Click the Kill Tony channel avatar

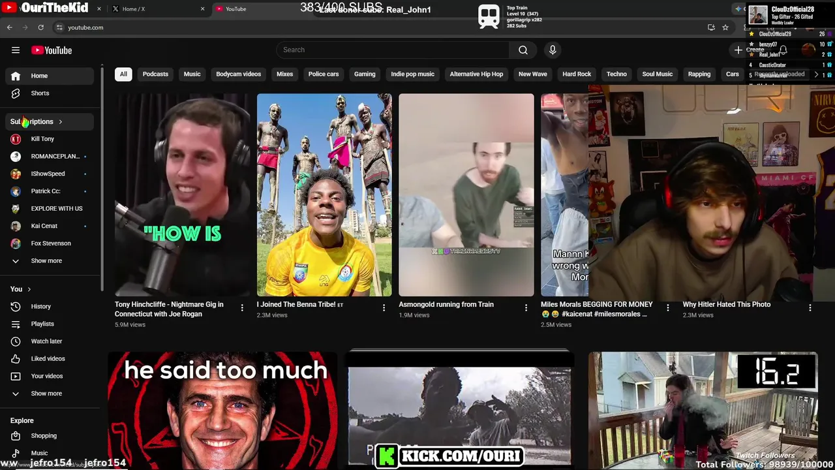[x=16, y=139]
